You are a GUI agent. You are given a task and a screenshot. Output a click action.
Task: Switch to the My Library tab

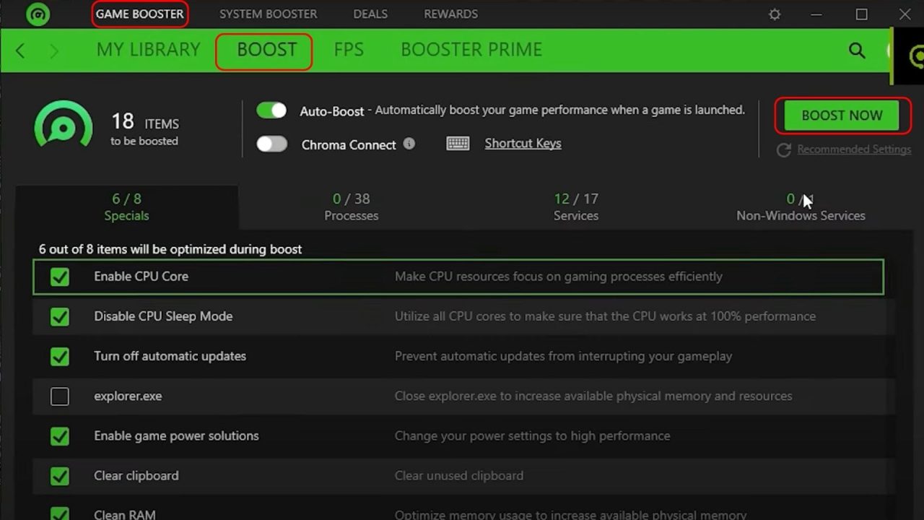[148, 50]
